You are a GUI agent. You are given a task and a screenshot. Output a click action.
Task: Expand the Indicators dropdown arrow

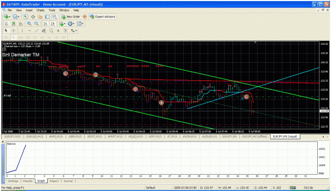(65, 24)
